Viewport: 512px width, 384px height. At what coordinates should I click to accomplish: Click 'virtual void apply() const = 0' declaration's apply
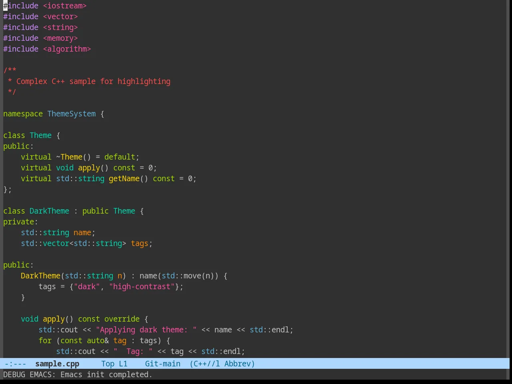89,168
